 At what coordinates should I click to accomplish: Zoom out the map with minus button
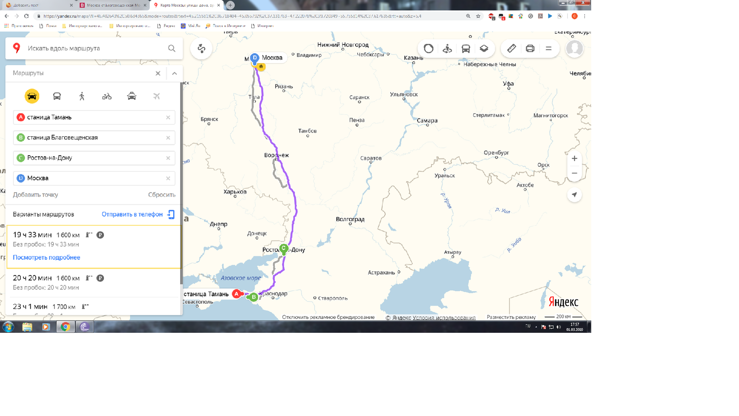click(574, 173)
